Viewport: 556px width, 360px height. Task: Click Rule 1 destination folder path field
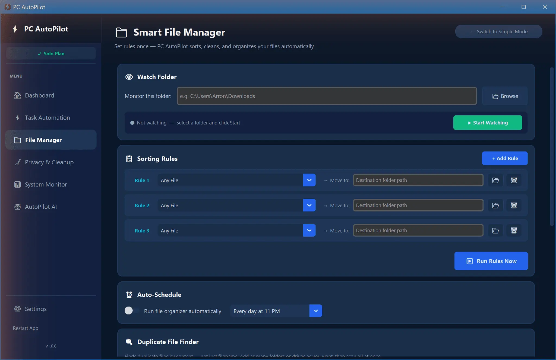click(418, 180)
